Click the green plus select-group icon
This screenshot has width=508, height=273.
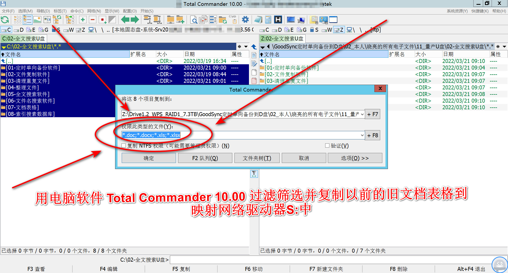point(83,20)
